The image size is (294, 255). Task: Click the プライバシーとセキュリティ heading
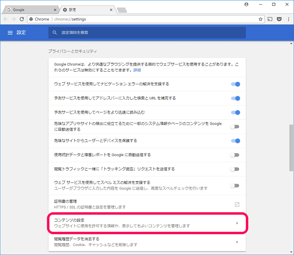pos(73,51)
